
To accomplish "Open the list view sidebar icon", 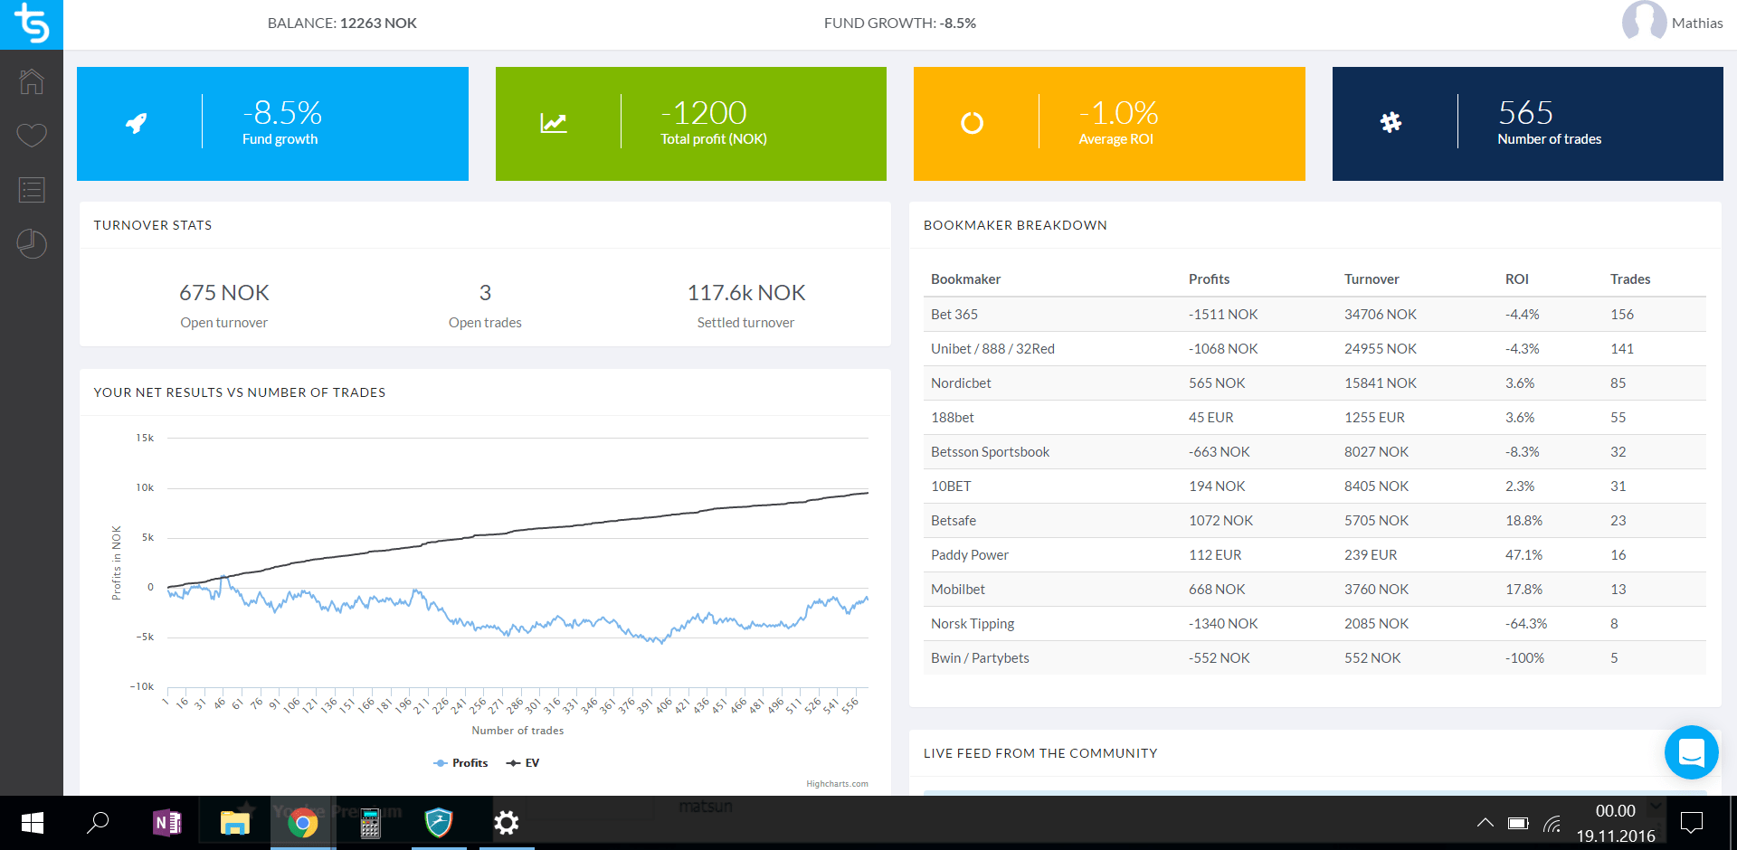I will pos(32,190).
